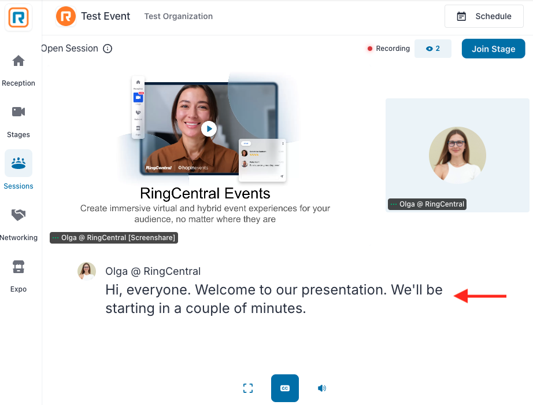533x405 pixels.
Task: Mute the session audio speaker icon
Action: pyautogui.click(x=322, y=388)
